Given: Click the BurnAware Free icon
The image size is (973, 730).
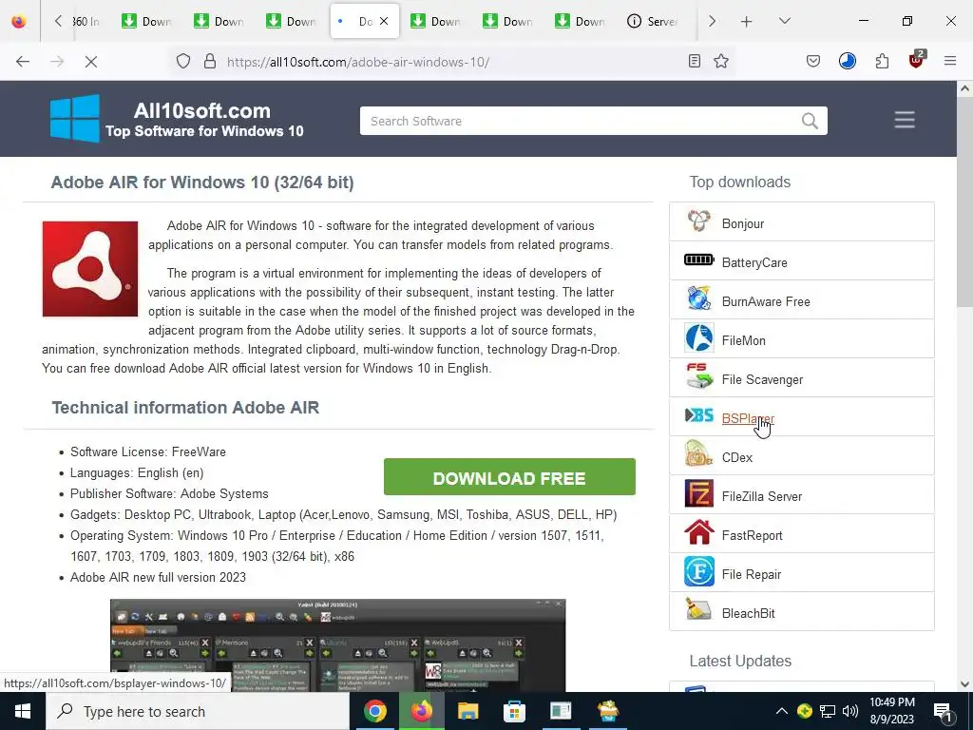Looking at the screenshot, I should tap(698, 299).
